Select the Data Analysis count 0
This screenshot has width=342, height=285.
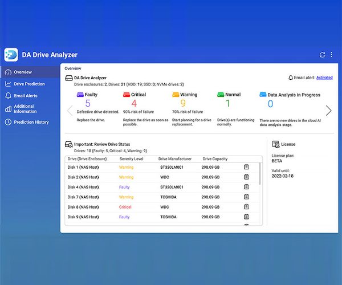[270, 104]
